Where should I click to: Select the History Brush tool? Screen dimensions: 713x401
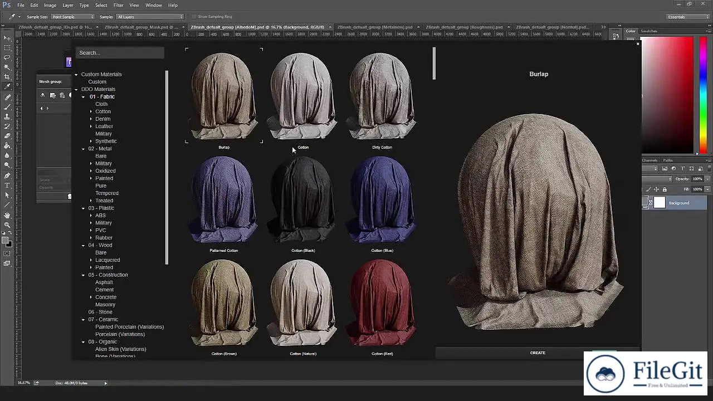click(7, 126)
